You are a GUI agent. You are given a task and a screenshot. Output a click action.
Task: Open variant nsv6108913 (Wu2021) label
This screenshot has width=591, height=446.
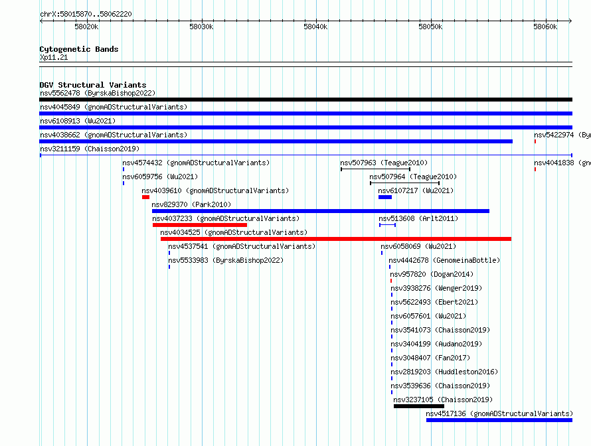pos(78,121)
